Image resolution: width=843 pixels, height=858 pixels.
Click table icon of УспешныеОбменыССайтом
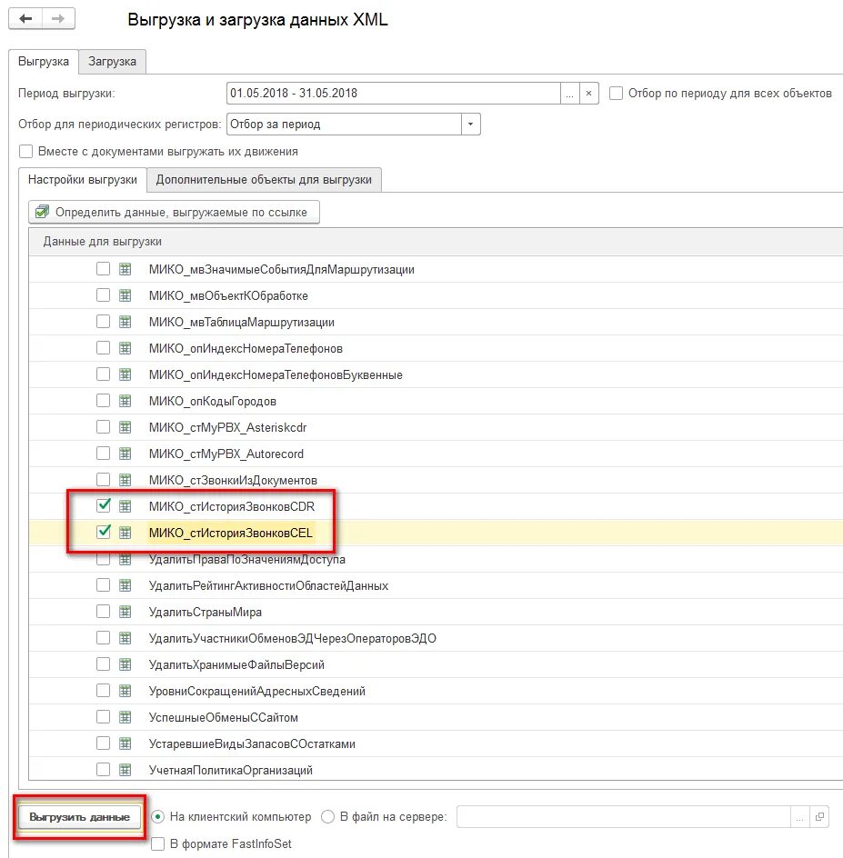click(x=125, y=717)
